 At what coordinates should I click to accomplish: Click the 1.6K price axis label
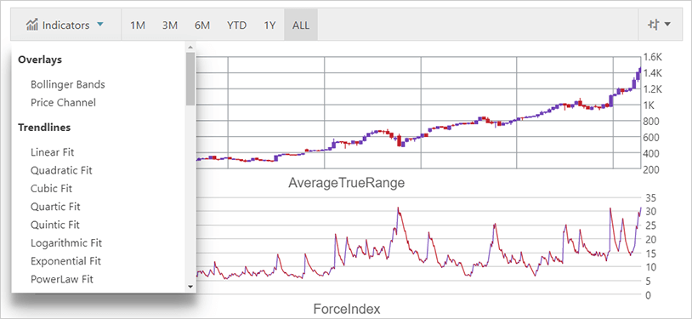point(653,57)
